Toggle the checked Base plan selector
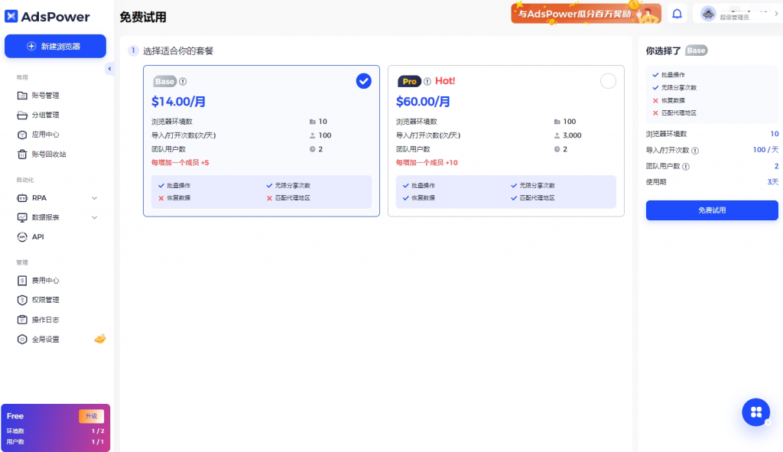Image resolution: width=783 pixels, height=452 pixels. click(363, 81)
